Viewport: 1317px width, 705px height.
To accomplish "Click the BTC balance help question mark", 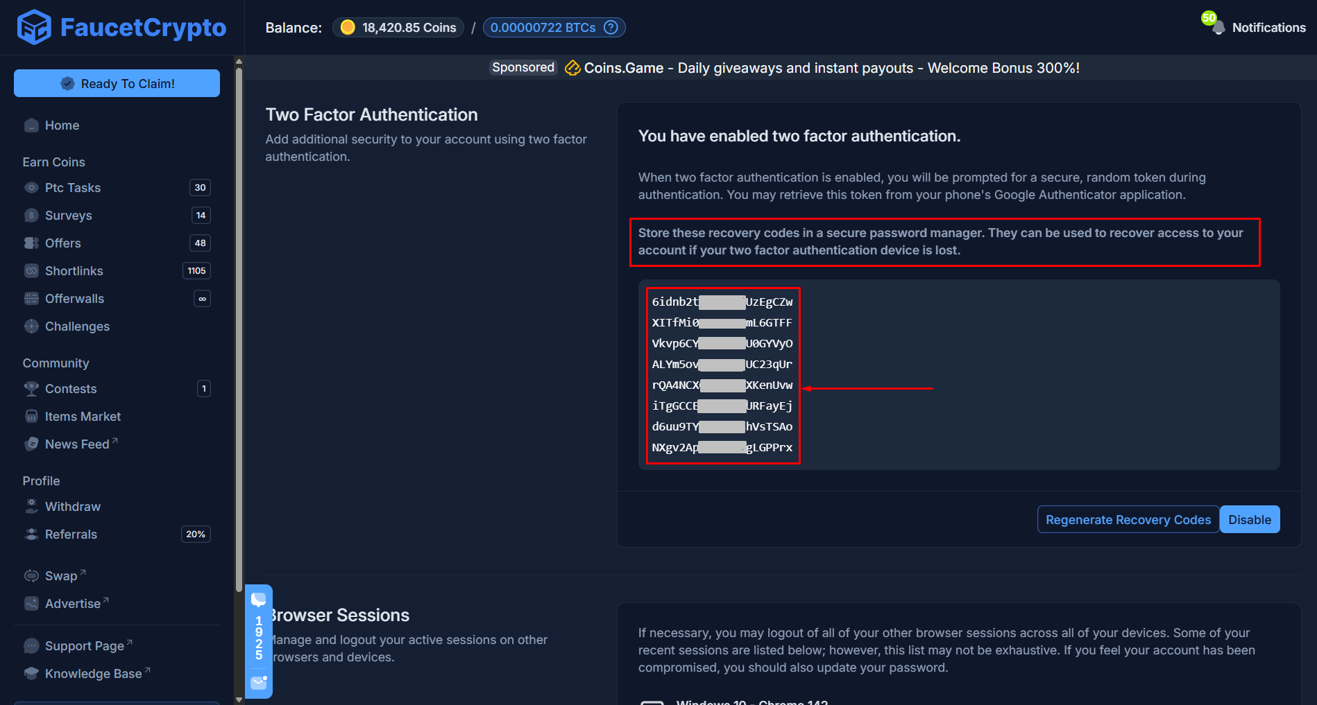I will 609,27.
